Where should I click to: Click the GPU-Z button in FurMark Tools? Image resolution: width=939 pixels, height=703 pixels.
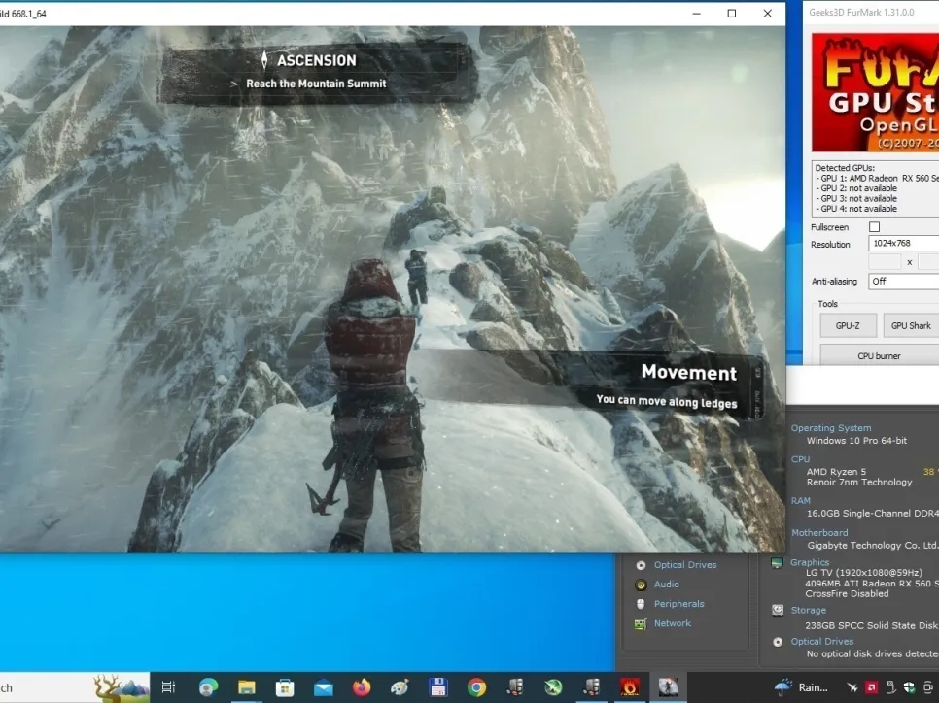[848, 325]
